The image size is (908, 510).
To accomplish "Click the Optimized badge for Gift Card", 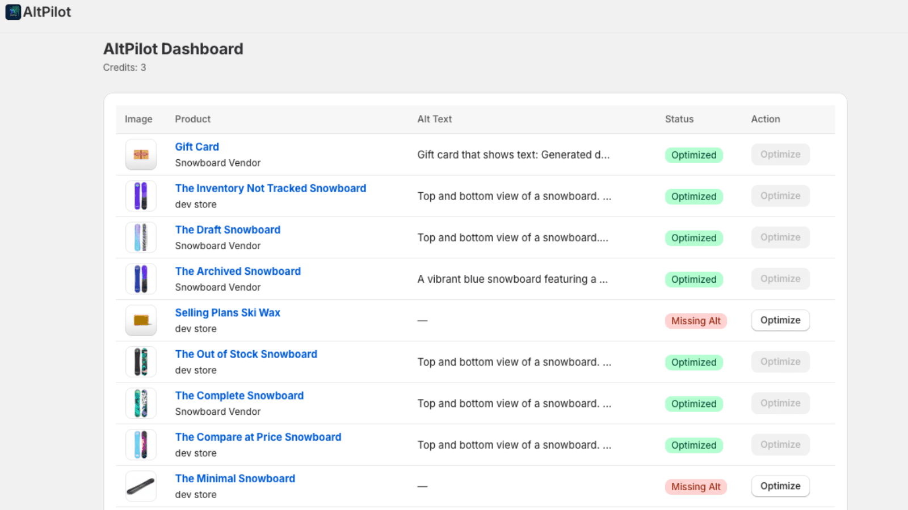I will [x=693, y=155].
